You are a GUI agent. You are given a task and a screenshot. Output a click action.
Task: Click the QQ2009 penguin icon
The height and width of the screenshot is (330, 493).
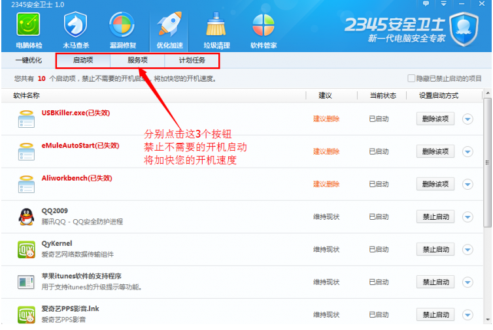point(26,217)
